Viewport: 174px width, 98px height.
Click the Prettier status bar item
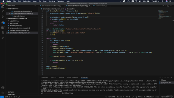[x=165, y=97]
